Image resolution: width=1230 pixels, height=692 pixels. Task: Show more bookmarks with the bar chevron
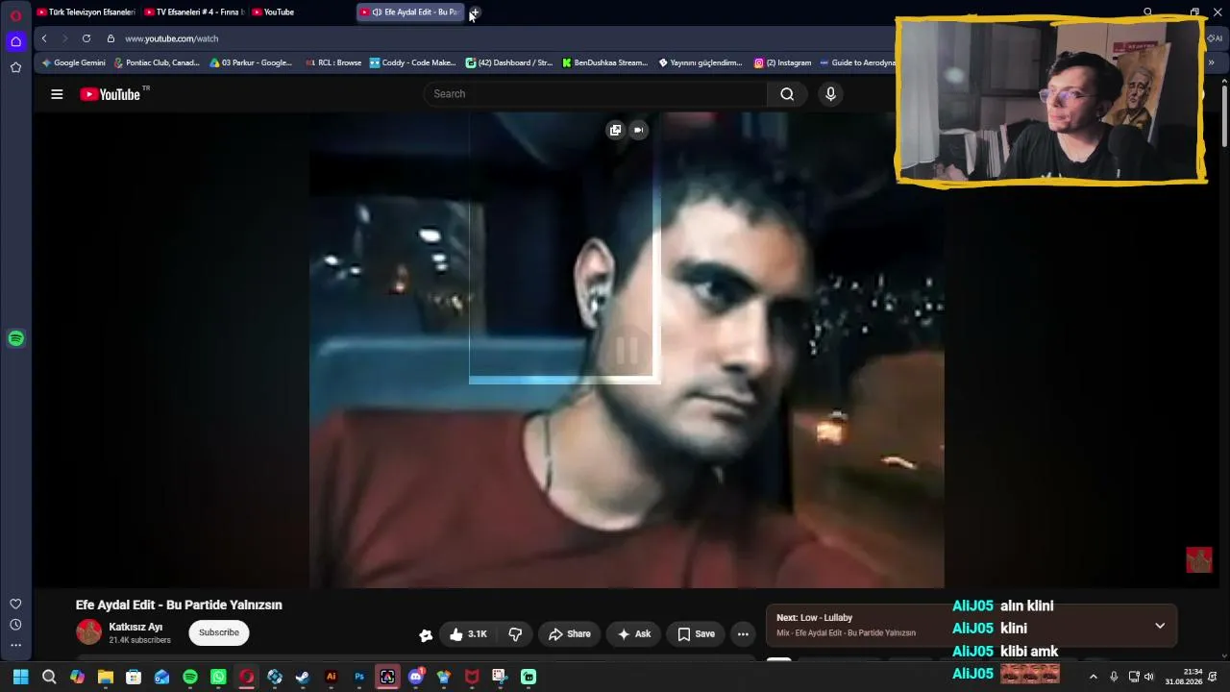point(1211,62)
